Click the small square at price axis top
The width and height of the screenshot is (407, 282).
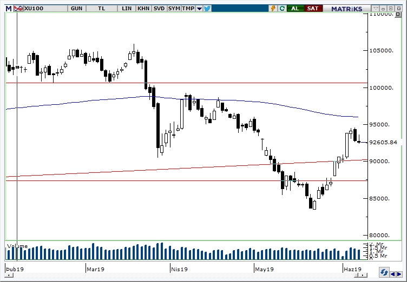[398, 15]
